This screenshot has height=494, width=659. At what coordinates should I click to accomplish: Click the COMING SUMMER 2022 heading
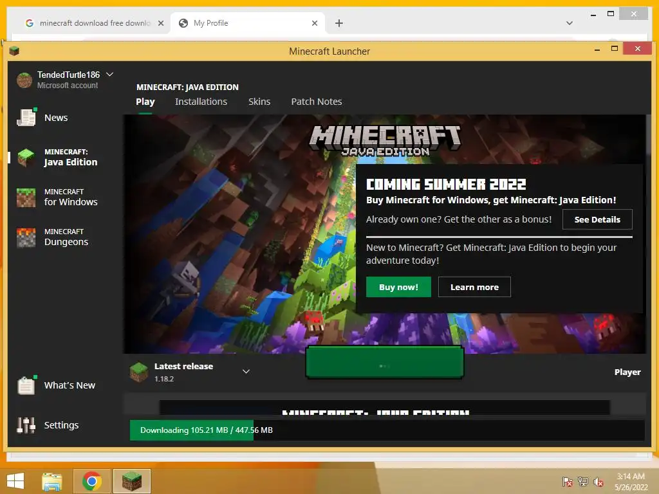[446, 185]
